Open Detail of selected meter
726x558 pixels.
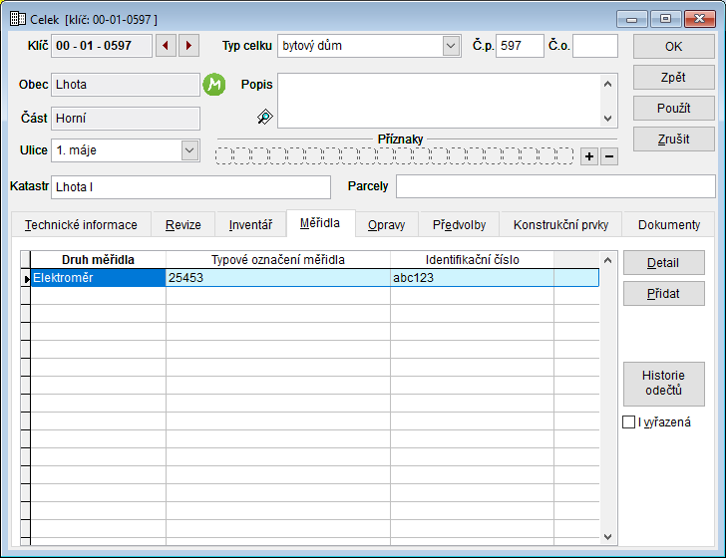663,263
